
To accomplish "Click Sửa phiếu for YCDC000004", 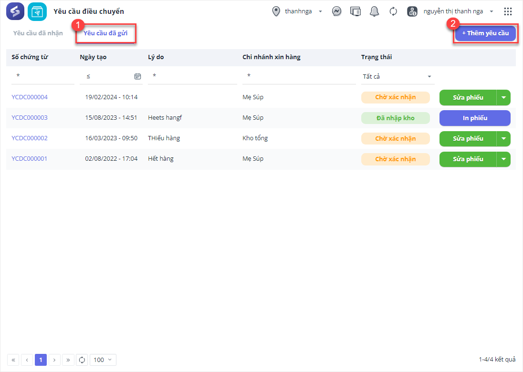I will [468, 97].
